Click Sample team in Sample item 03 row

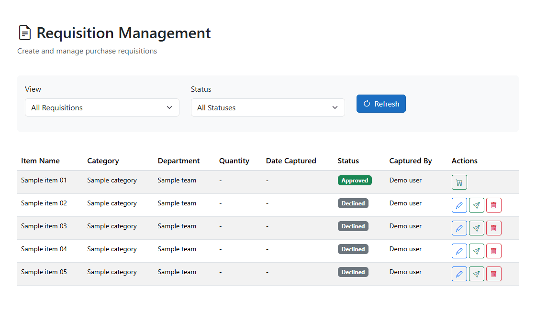[x=177, y=226]
